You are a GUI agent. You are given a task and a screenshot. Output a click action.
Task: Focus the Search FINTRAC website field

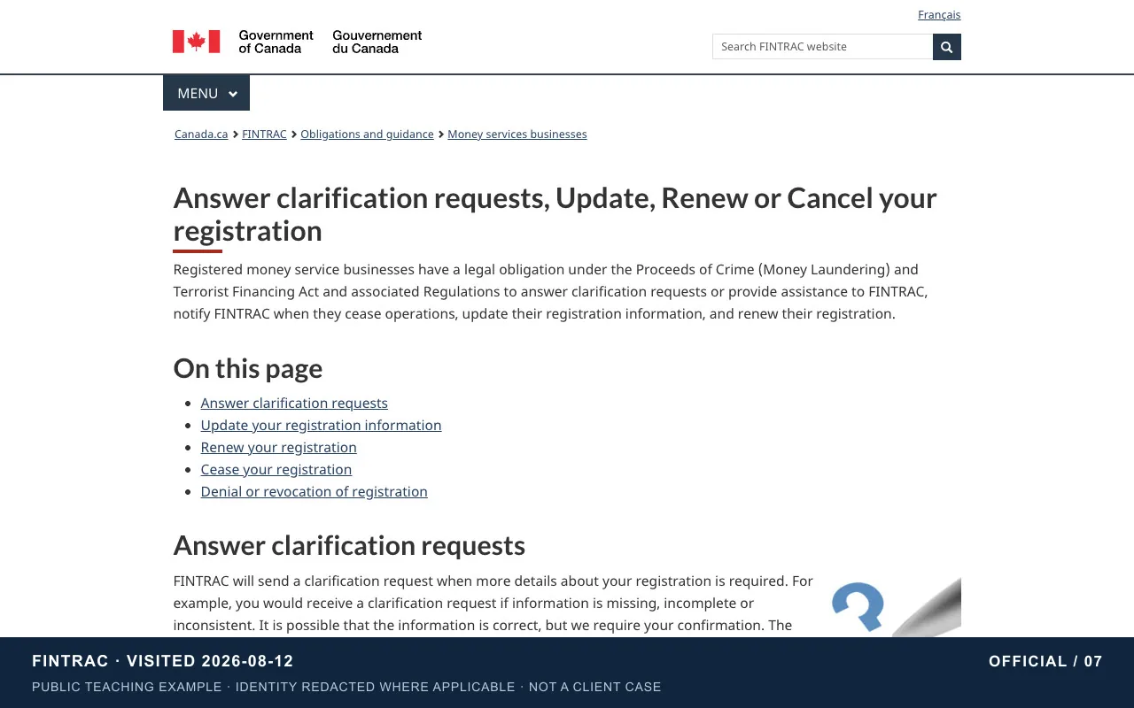click(822, 47)
